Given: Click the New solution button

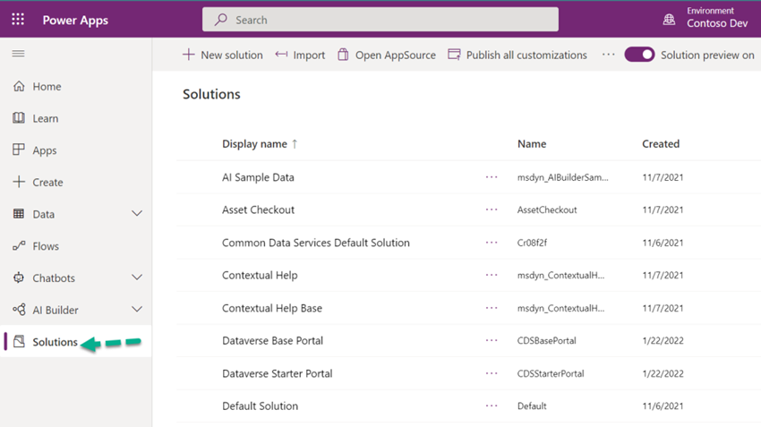Looking at the screenshot, I should point(222,55).
